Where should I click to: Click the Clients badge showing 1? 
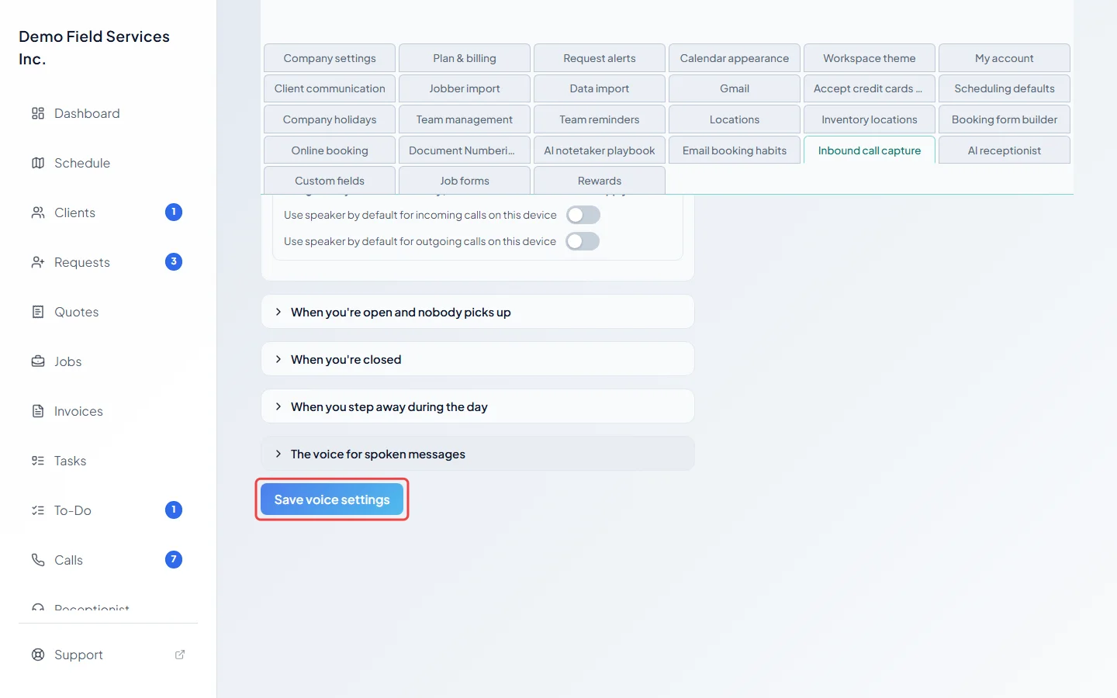click(174, 212)
